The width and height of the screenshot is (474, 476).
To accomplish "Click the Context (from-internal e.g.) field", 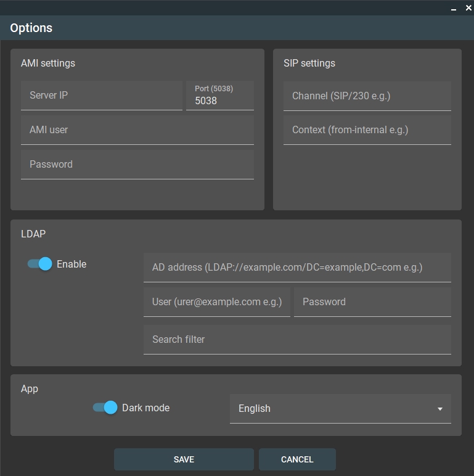I will tap(367, 130).
